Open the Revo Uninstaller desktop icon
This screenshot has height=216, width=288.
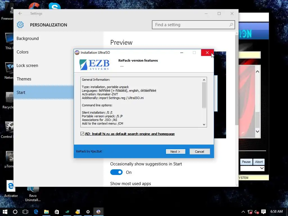[33, 194]
